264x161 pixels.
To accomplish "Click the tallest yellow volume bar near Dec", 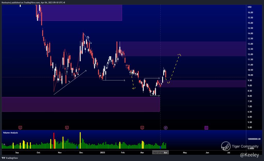I will pos(80,140).
